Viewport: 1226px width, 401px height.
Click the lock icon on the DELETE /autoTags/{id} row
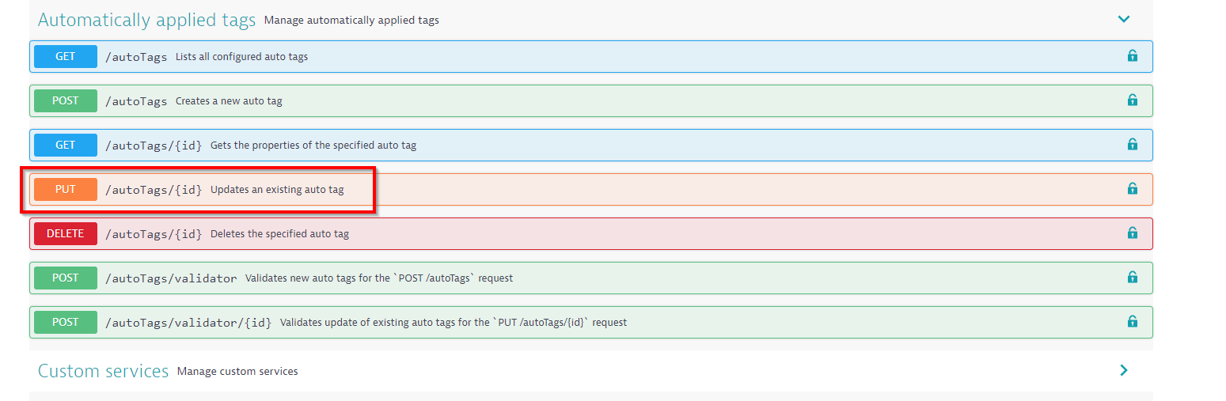click(x=1132, y=233)
